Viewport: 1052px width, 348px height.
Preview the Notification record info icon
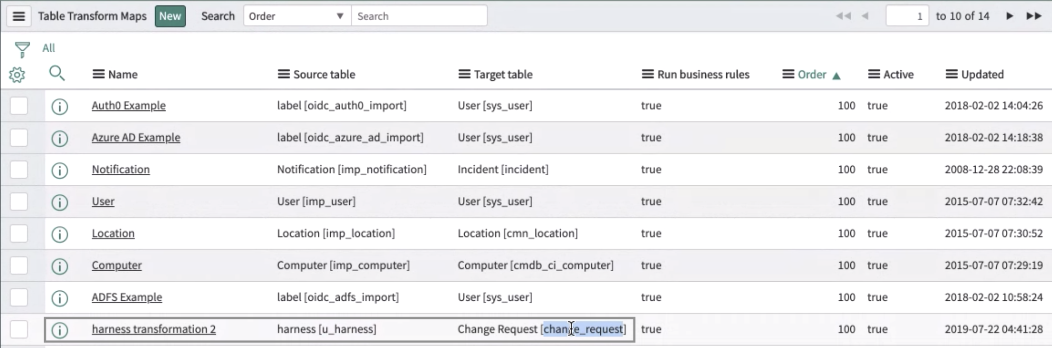60,170
